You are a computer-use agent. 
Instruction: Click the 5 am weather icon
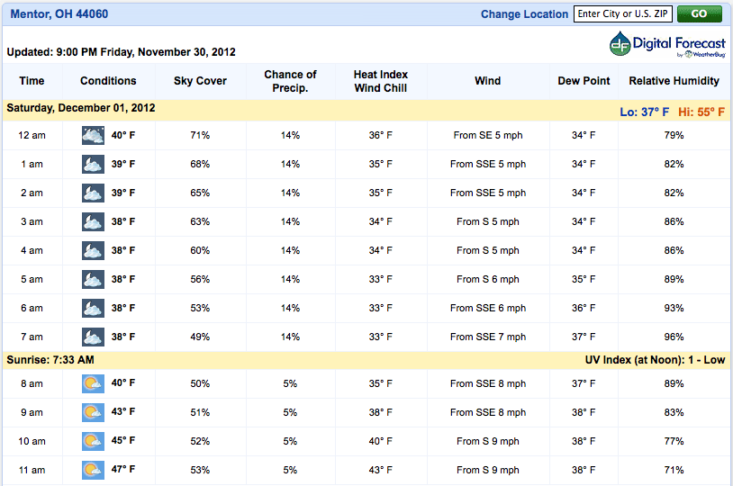click(x=93, y=279)
